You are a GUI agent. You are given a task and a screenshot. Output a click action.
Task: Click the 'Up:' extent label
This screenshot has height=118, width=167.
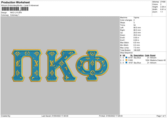point(122,33)
